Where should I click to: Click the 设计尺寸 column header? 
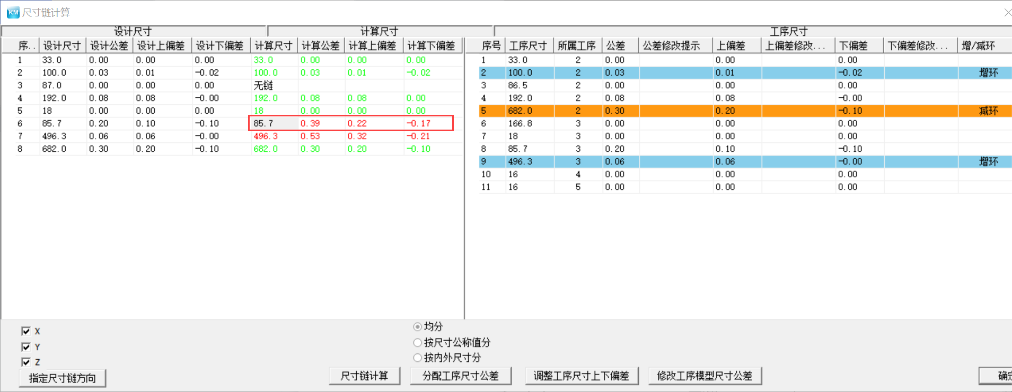click(x=61, y=46)
